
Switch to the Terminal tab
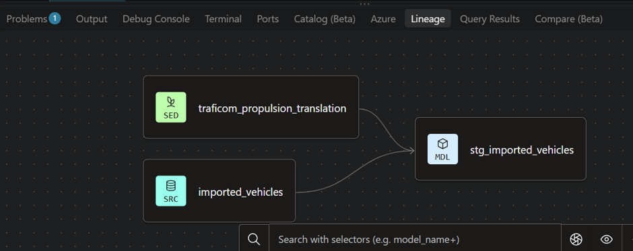[x=224, y=19]
